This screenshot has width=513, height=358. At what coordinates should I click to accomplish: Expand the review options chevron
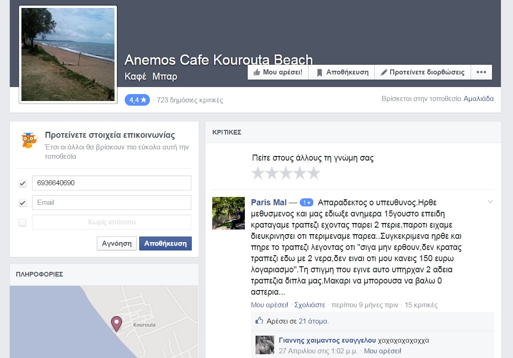coord(491,202)
